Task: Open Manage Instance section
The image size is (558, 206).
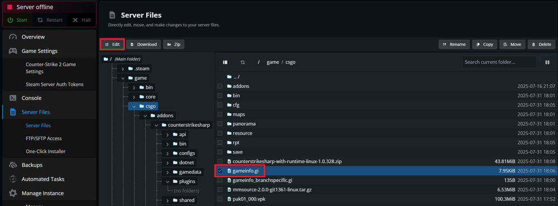Action: [x=42, y=193]
